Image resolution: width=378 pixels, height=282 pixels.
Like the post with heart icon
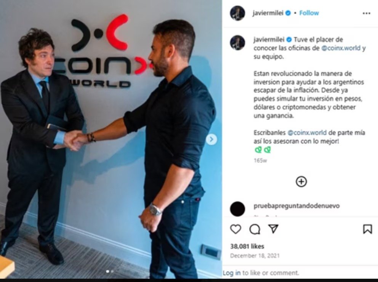(x=235, y=229)
